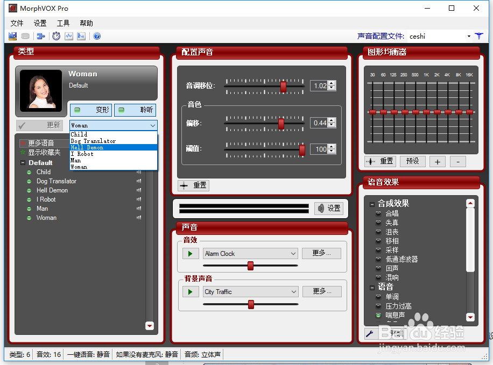493x365 pixels.
Task: Open the blue help question mark icon
Action: click(x=97, y=36)
